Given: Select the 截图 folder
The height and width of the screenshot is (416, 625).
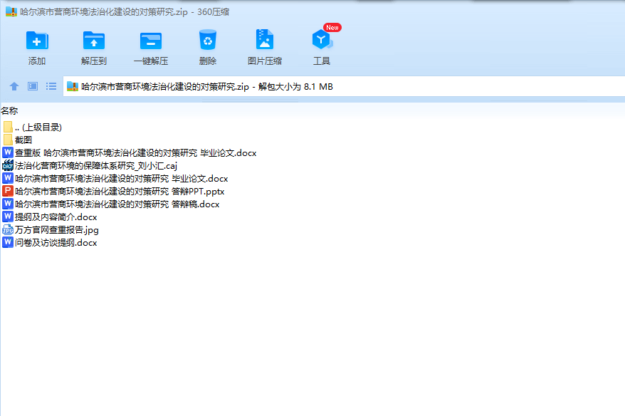Looking at the screenshot, I should pos(18,140).
